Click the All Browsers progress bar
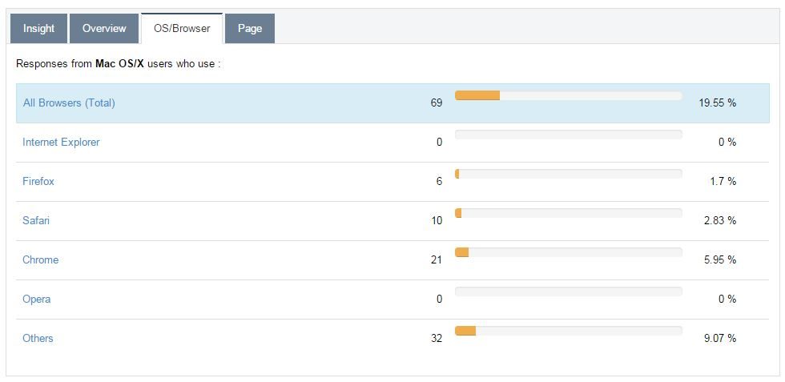The height and width of the screenshot is (382, 785). click(568, 95)
